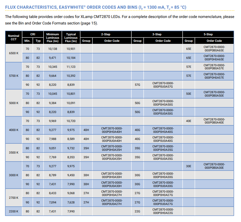Click order code CMT2870-0000-000P0B0A30E
The height and width of the screenshot is (222, 241).
tap(214, 166)
